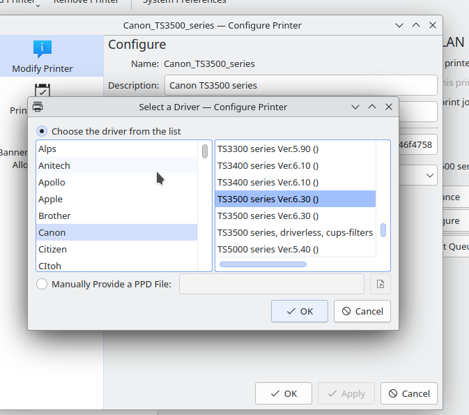
Task: Select Anitech in manufacturer list
Action: point(116,165)
